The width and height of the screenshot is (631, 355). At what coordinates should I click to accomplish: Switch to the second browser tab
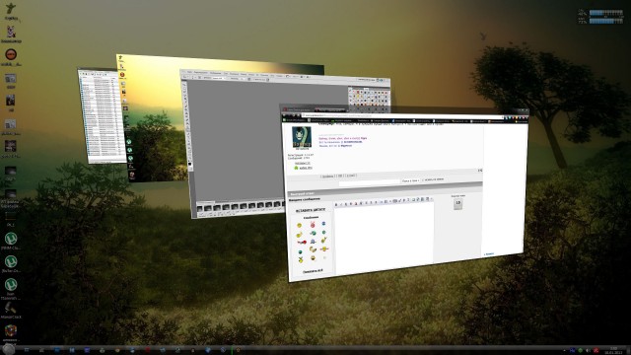330,109
